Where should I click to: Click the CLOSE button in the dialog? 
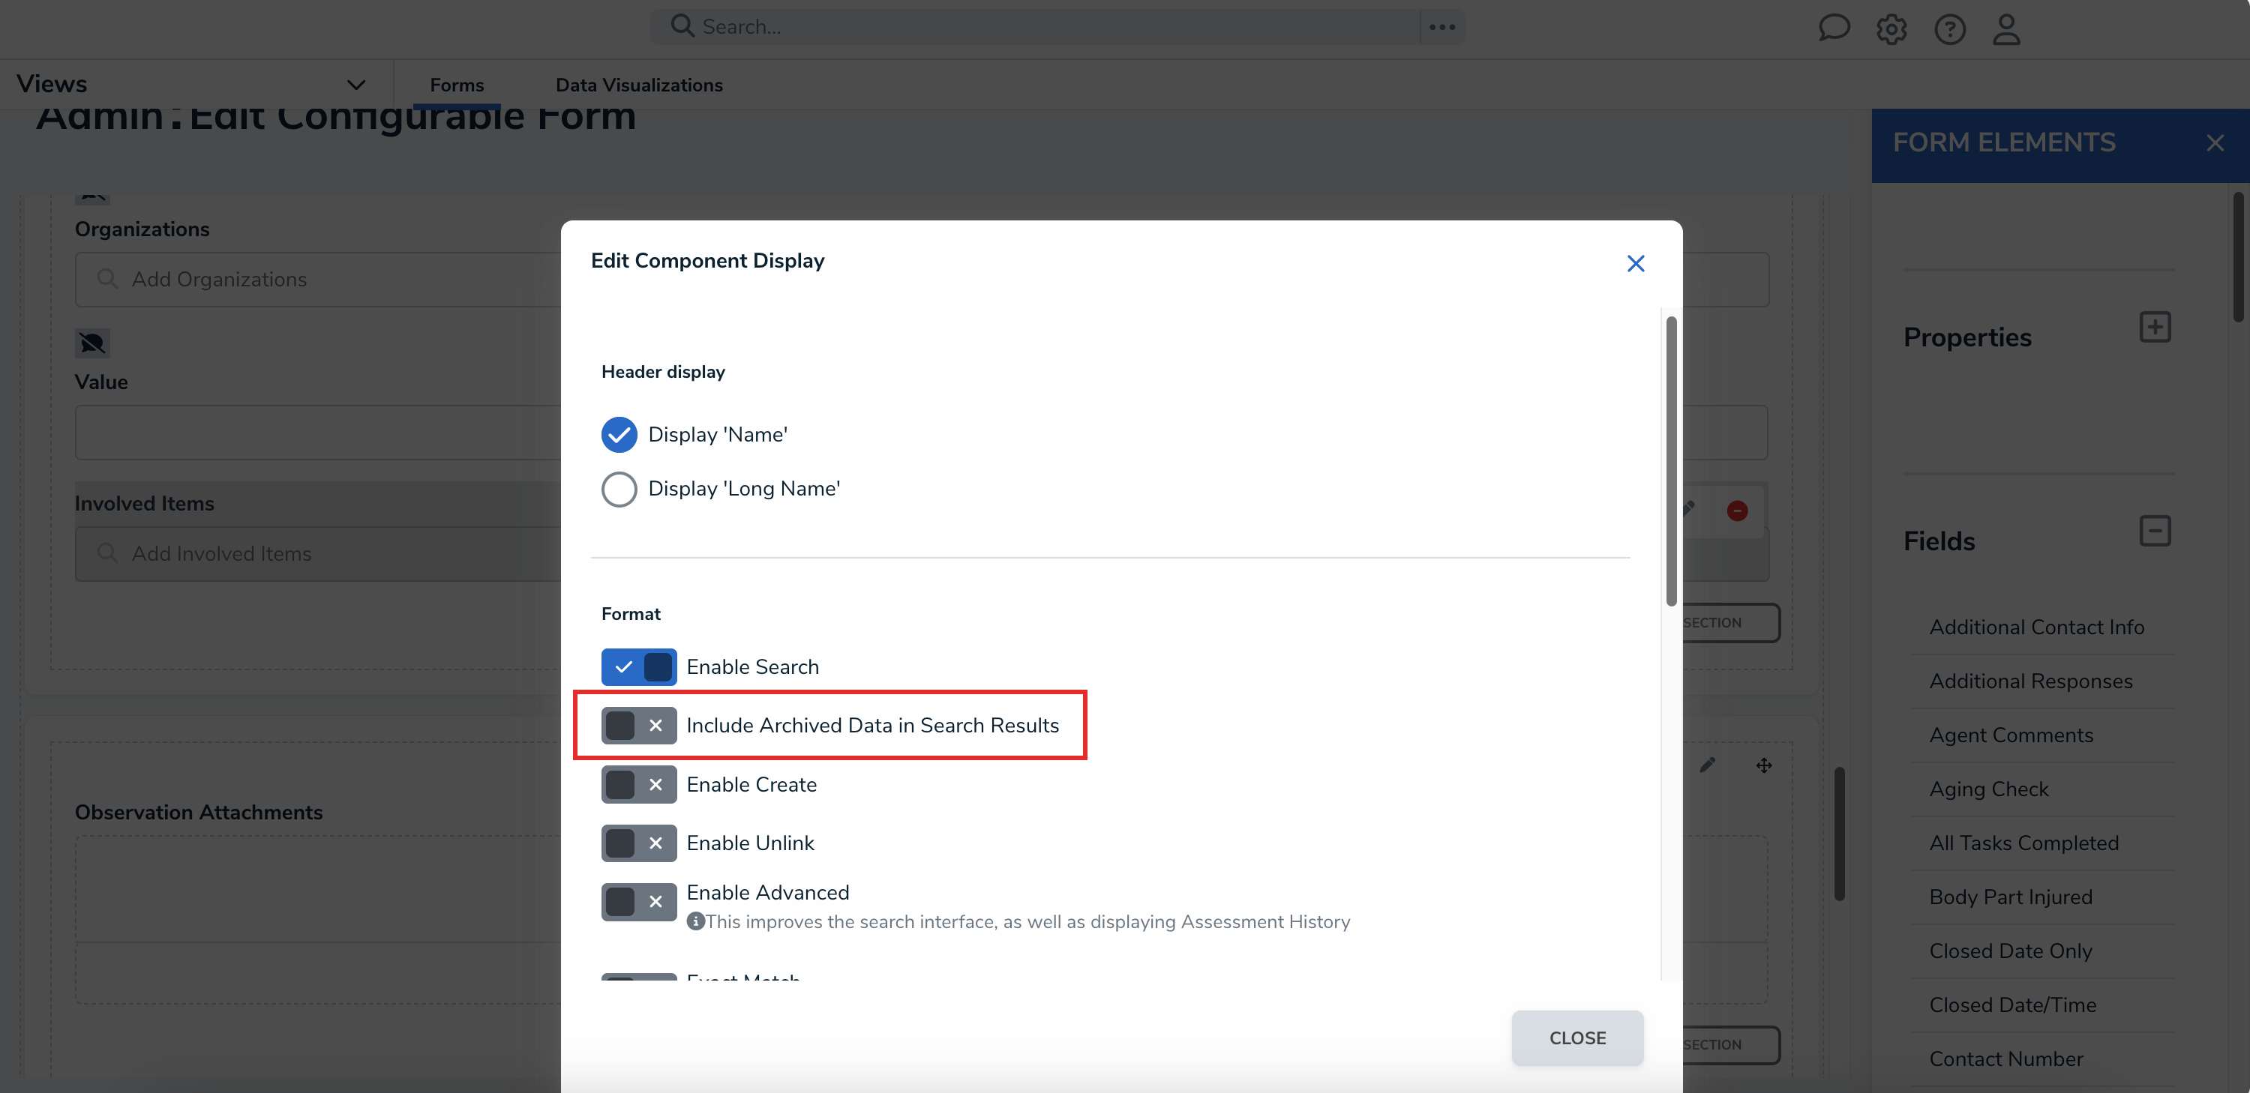click(1577, 1037)
